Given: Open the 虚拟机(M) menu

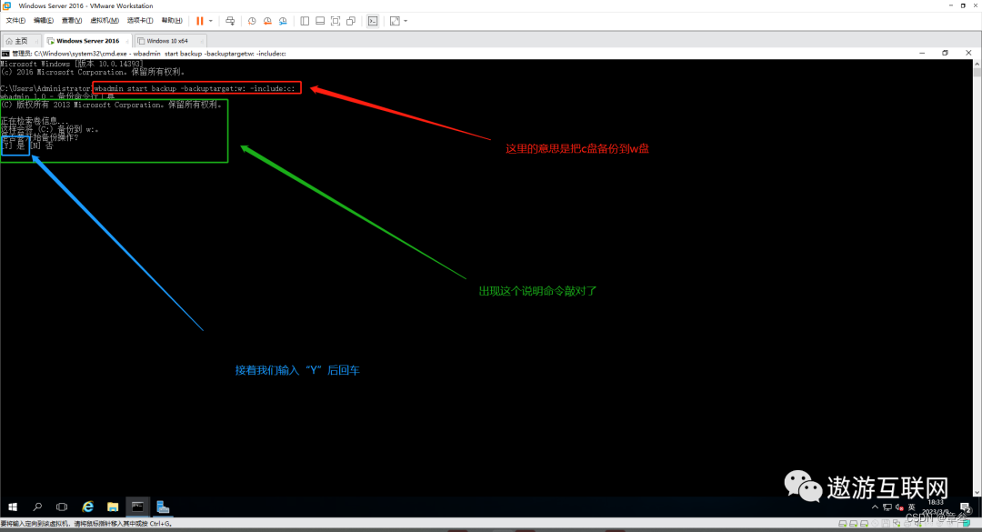Looking at the screenshot, I should pyautogui.click(x=104, y=21).
